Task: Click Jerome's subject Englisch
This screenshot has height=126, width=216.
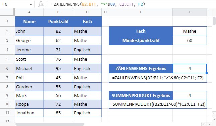Action: click(87, 50)
